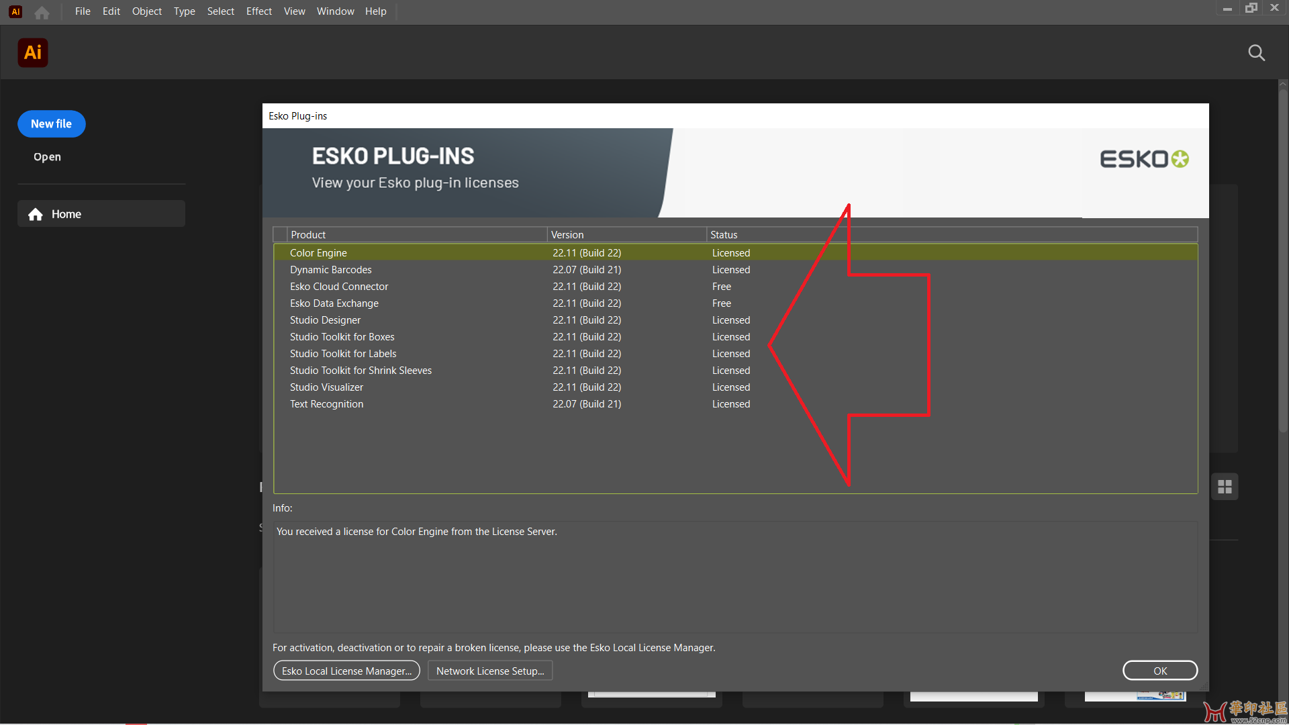Click OK to close dialog
This screenshot has height=725, width=1289.
point(1160,671)
